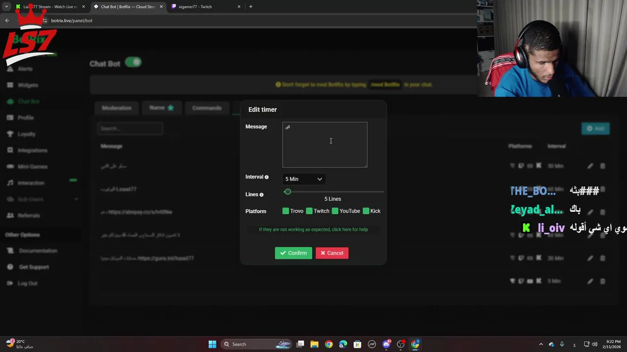Viewport: 627px width, 352px height.
Task: Go back with the browser back arrow
Action: pyautogui.click(x=7, y=21)
